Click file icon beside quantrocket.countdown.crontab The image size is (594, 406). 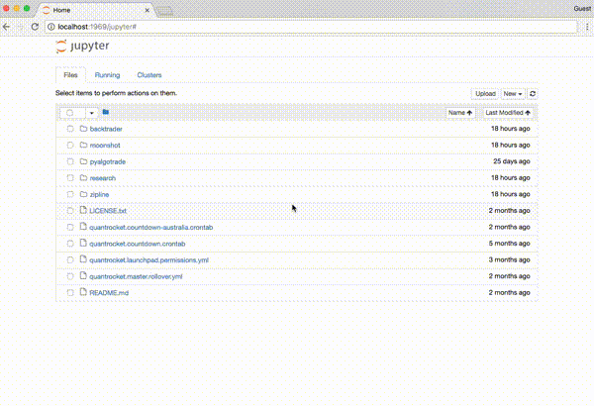pos(83,243)
